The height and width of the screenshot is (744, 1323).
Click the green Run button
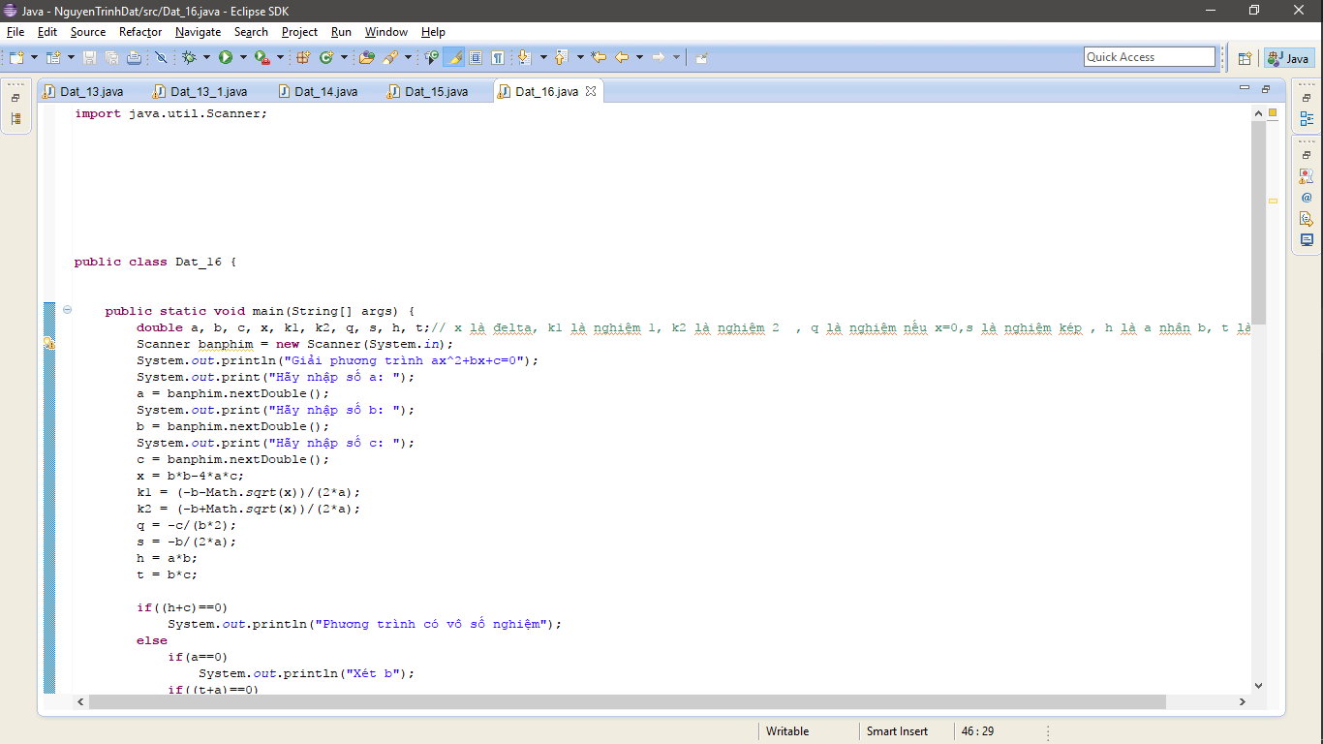tap(226, 57)
